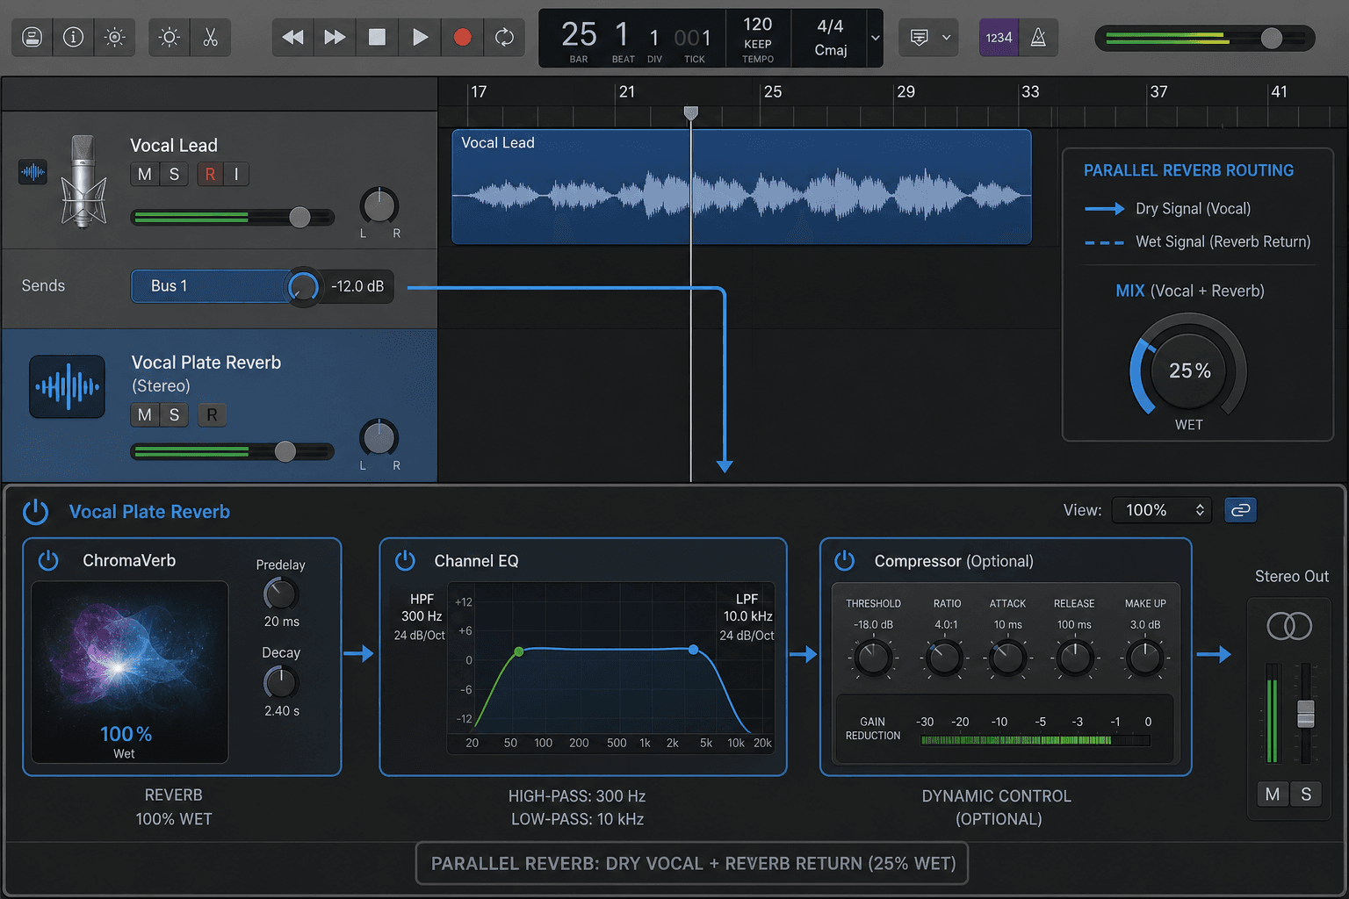The image size is (1349, 899).
Task: Bypass Channel EQ with its power icon
Action: [x=405, y=560]
